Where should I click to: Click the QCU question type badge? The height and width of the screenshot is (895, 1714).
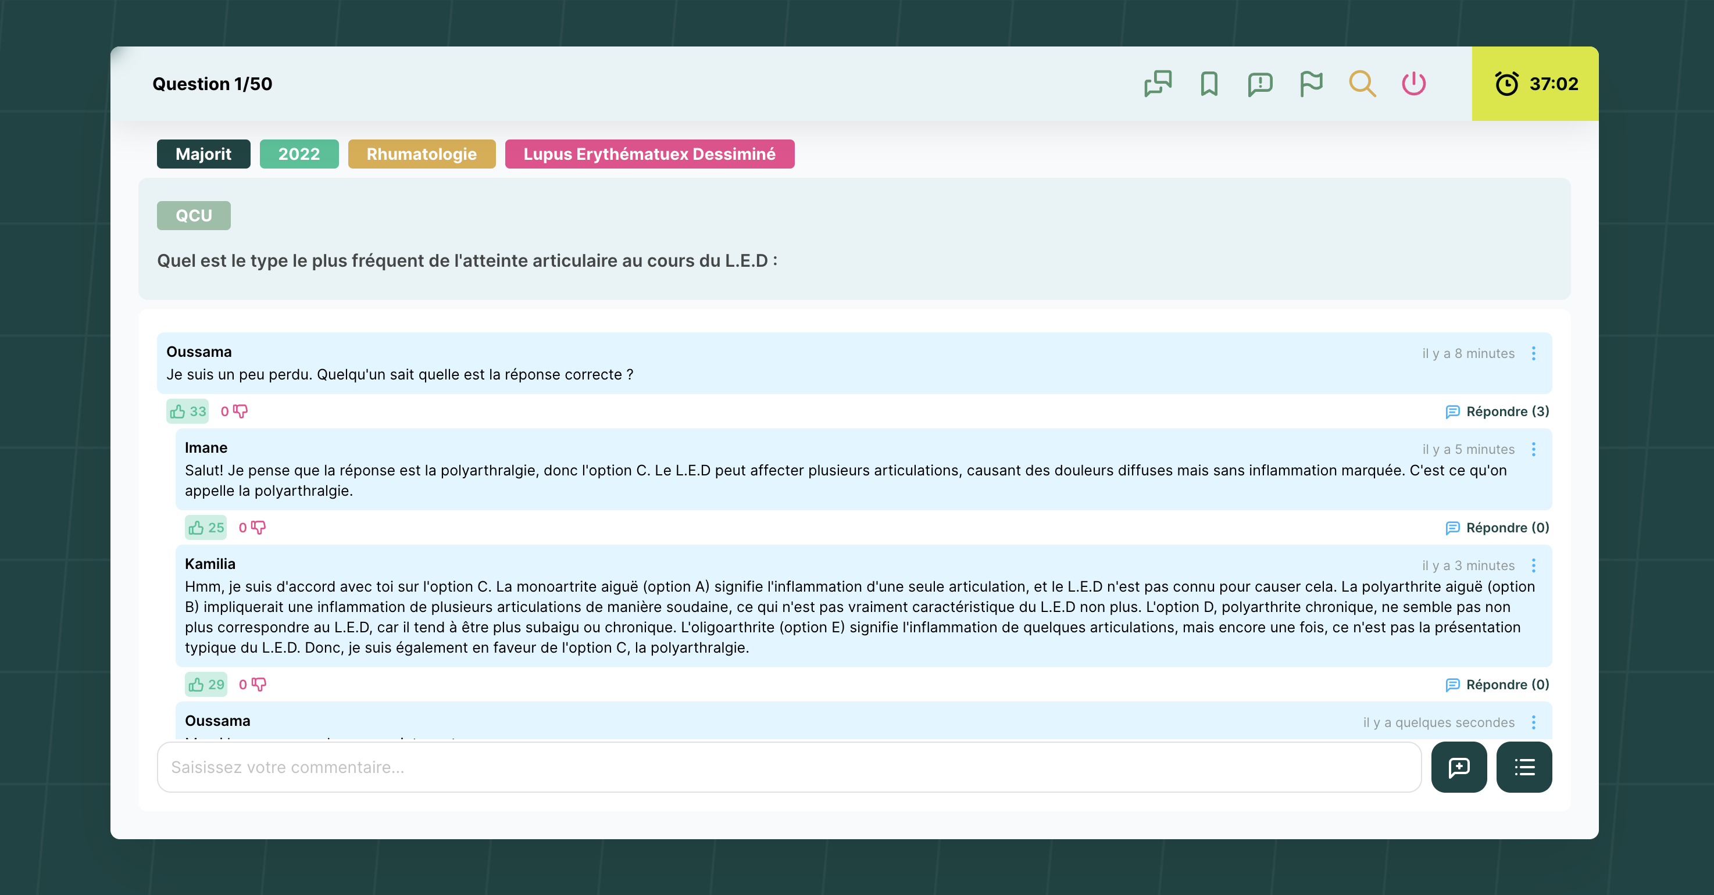(194, 216)
